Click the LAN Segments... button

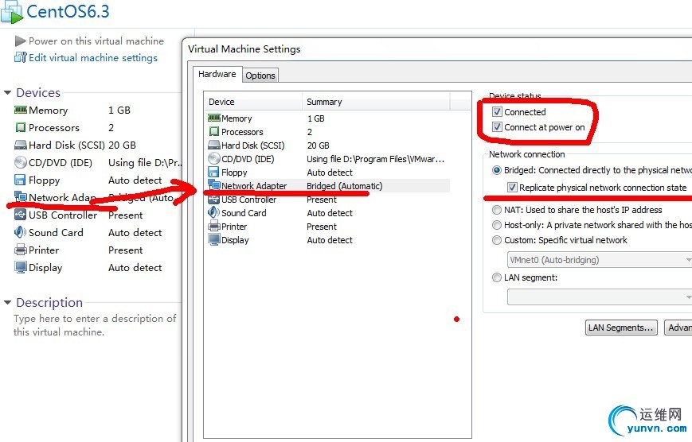tap(621, 328)
